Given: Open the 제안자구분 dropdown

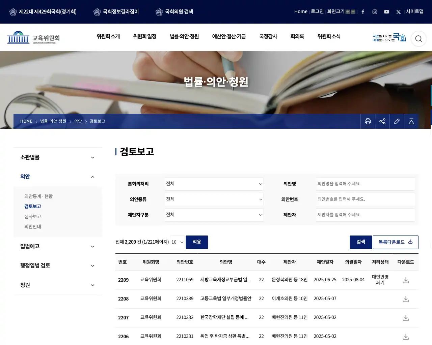Looking at the screenshot, I should tap(214, 215).
